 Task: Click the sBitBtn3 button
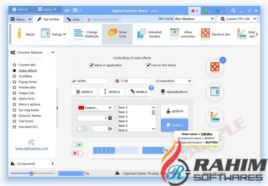pos(138,92)
